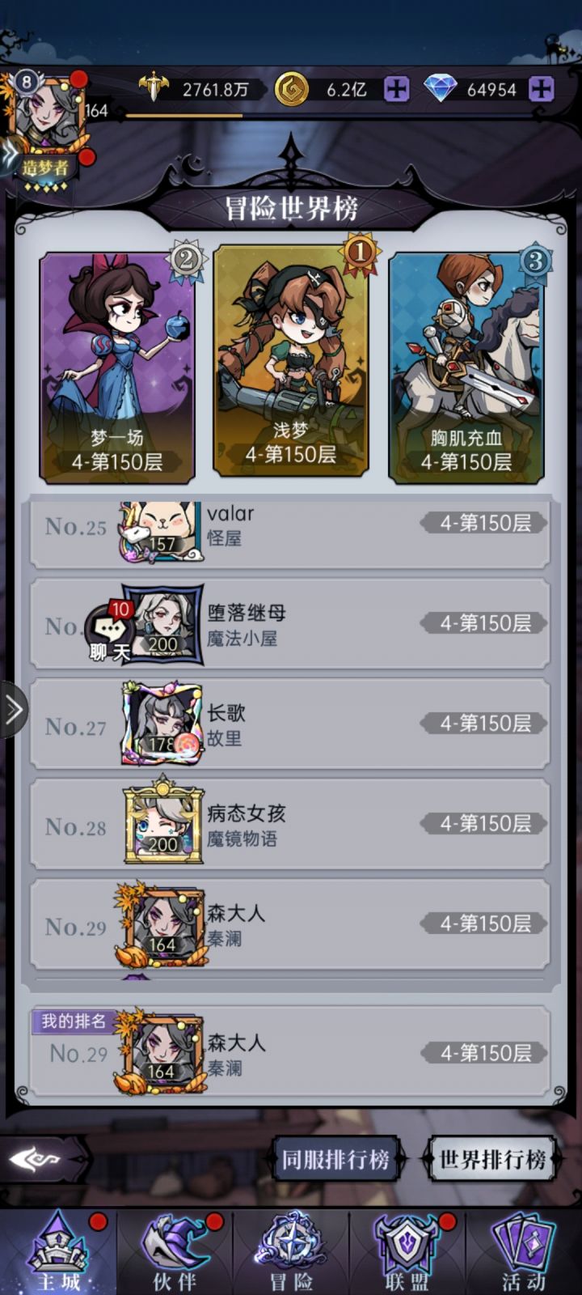Screen dimensions: 582x1295
Task: Open the 聊天 chat bubble
Action: click(109, 633)
